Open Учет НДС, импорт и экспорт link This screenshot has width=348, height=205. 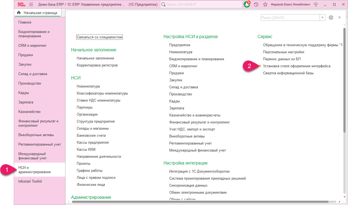[192, 129]
